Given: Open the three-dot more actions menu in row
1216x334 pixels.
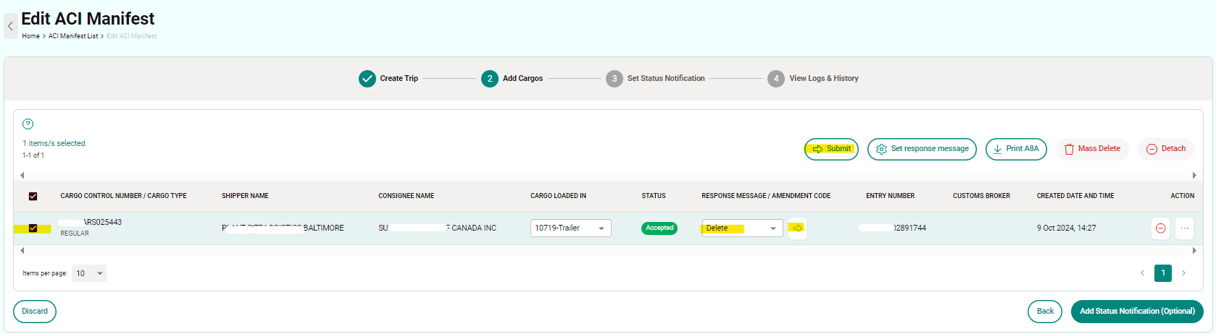Looking at the screenshot, I should 1184,228.
